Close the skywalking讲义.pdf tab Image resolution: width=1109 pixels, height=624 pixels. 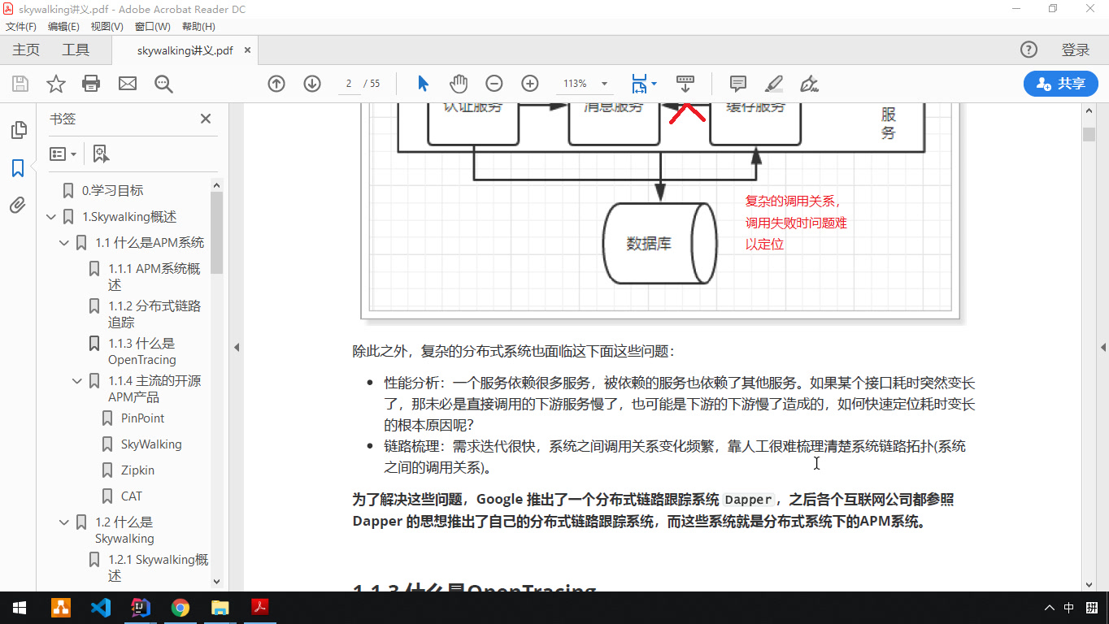click(x=247, y=50)
